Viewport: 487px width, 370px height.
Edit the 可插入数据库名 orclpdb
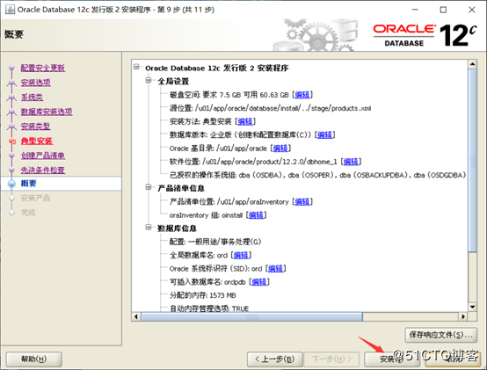coord(259,282)
